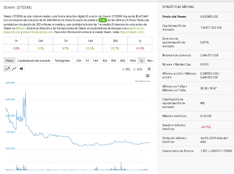Viewport: 234px width, 174px height.
Task: Click the Precio del Steem value
Action: [x=209, y=16]
